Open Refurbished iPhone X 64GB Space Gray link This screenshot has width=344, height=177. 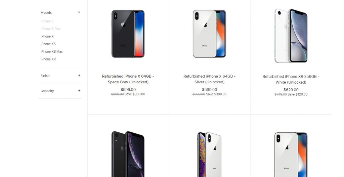pos(128,79)
